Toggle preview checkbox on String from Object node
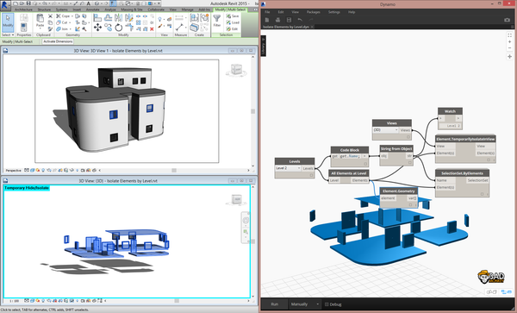 410,163
